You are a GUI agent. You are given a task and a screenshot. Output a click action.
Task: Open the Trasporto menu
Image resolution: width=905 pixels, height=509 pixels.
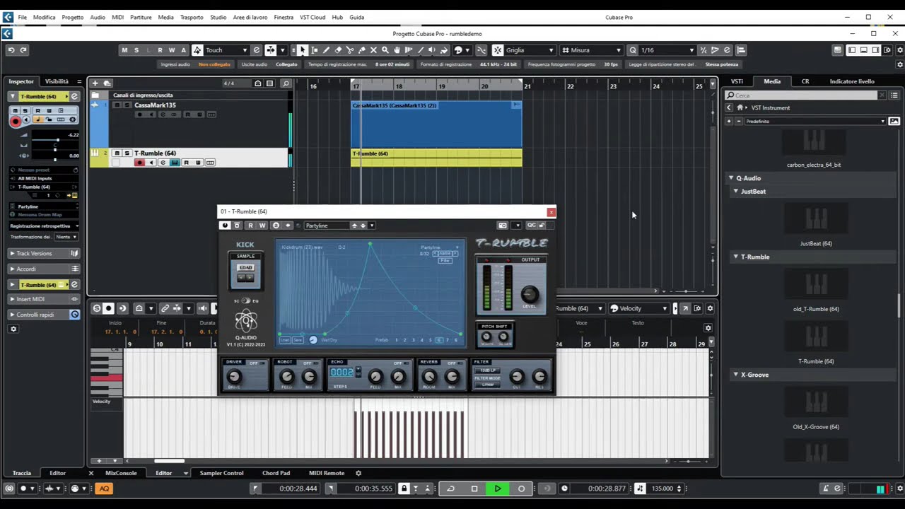pos(192,17)
